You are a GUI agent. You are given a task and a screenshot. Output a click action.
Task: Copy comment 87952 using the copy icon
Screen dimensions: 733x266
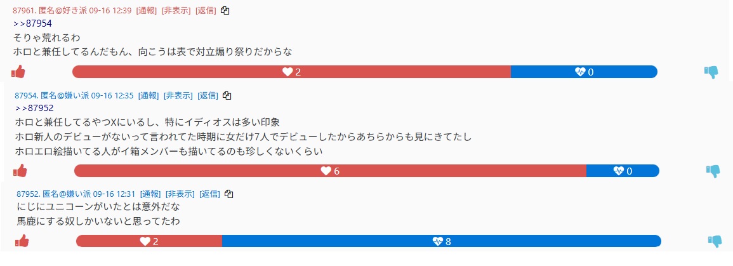point(229,194)
